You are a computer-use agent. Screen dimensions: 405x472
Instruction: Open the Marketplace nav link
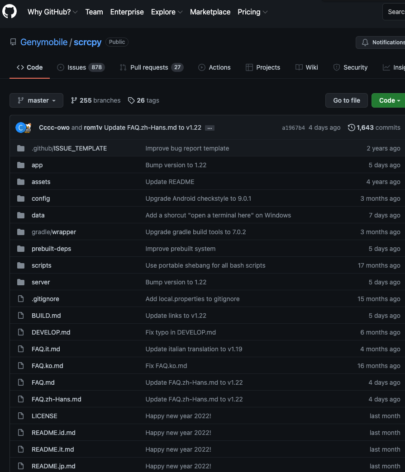210,12
